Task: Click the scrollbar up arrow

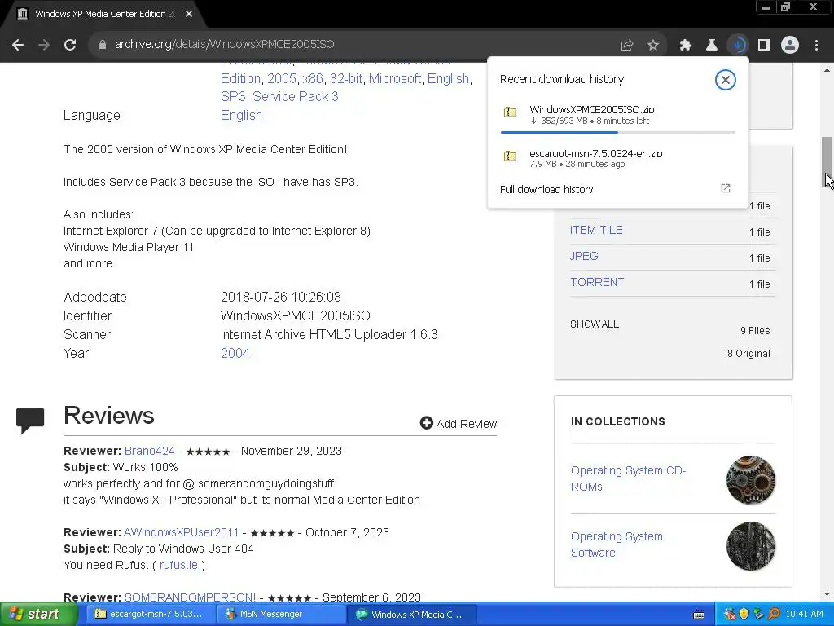Action: tap(827, 70)
